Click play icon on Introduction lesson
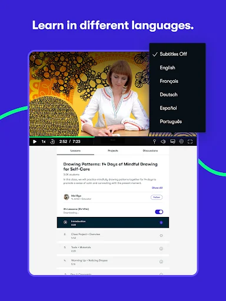This screenshot has width=226, height=301. (x=65, y=222)
